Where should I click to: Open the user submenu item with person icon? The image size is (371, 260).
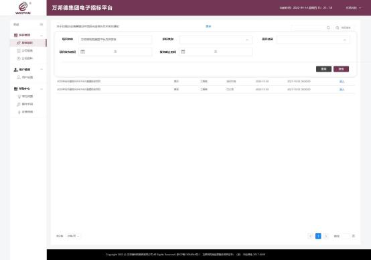coord(25,78)
